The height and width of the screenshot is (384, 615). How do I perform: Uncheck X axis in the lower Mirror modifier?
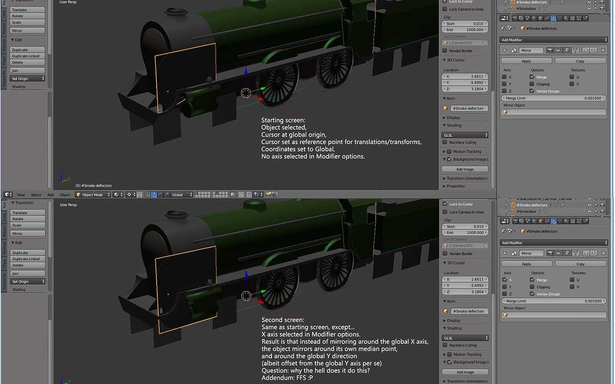click(x=504, y=280)
